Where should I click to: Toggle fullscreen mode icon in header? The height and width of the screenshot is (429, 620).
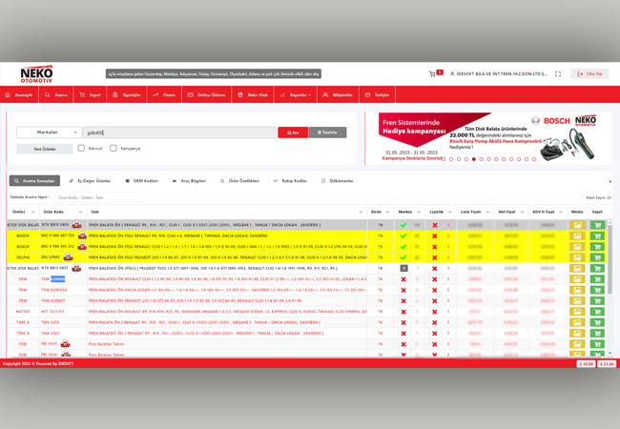(558, 73)
